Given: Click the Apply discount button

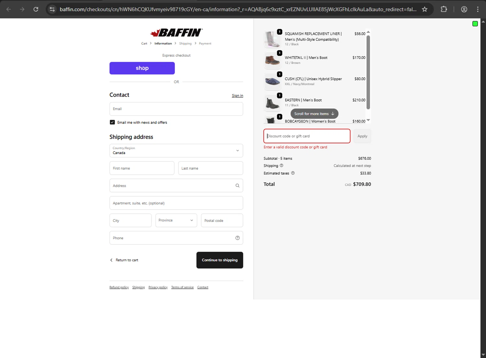Looking at the screenshot, I should pyautogui.click(x=362, y=136).
